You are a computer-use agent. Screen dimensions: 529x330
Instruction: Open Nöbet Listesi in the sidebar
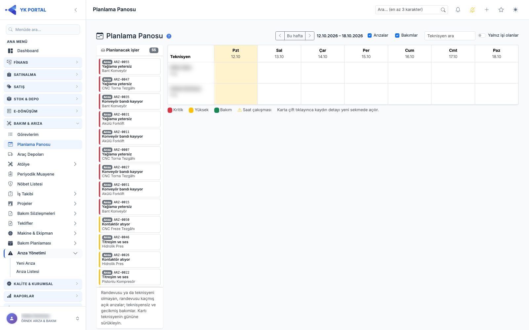(43, 184)
